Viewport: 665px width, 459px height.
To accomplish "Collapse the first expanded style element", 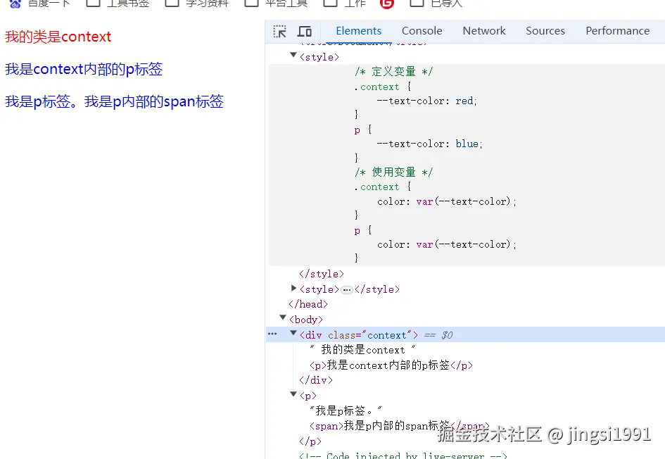I will coord(293,55).
